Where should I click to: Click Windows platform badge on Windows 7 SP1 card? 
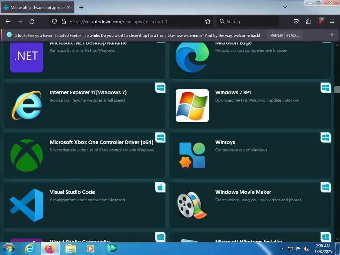click(325, 88)
